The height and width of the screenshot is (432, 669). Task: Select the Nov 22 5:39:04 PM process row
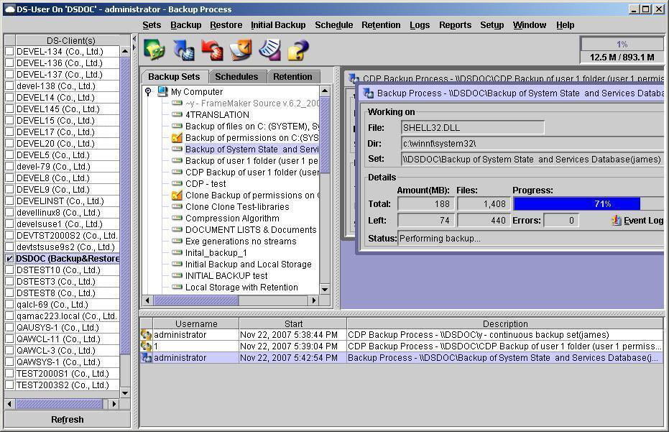click(x=402, y=346)
